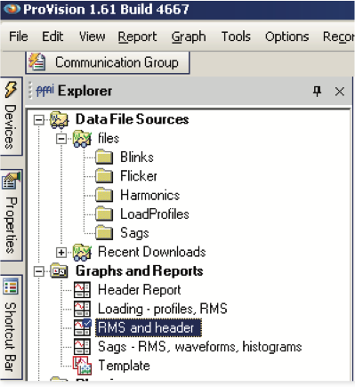Select Sags - RMS, waveforms, histograms label
This screenshot has height=387, width=355.
click(x=200, y=347)
